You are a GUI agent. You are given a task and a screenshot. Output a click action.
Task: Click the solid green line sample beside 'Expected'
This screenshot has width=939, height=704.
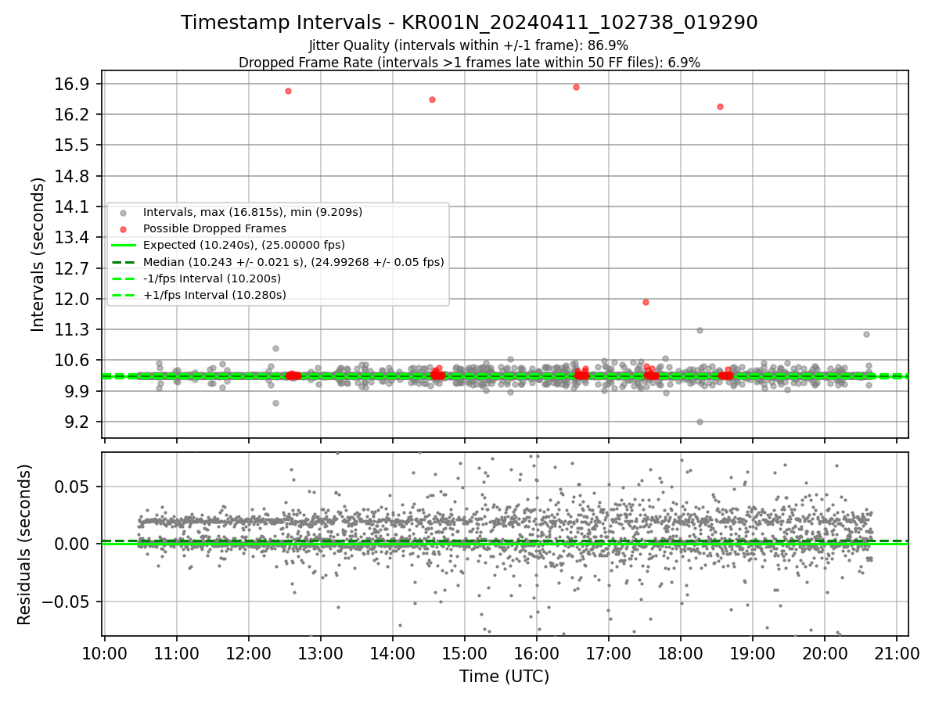tap(123, 245)
